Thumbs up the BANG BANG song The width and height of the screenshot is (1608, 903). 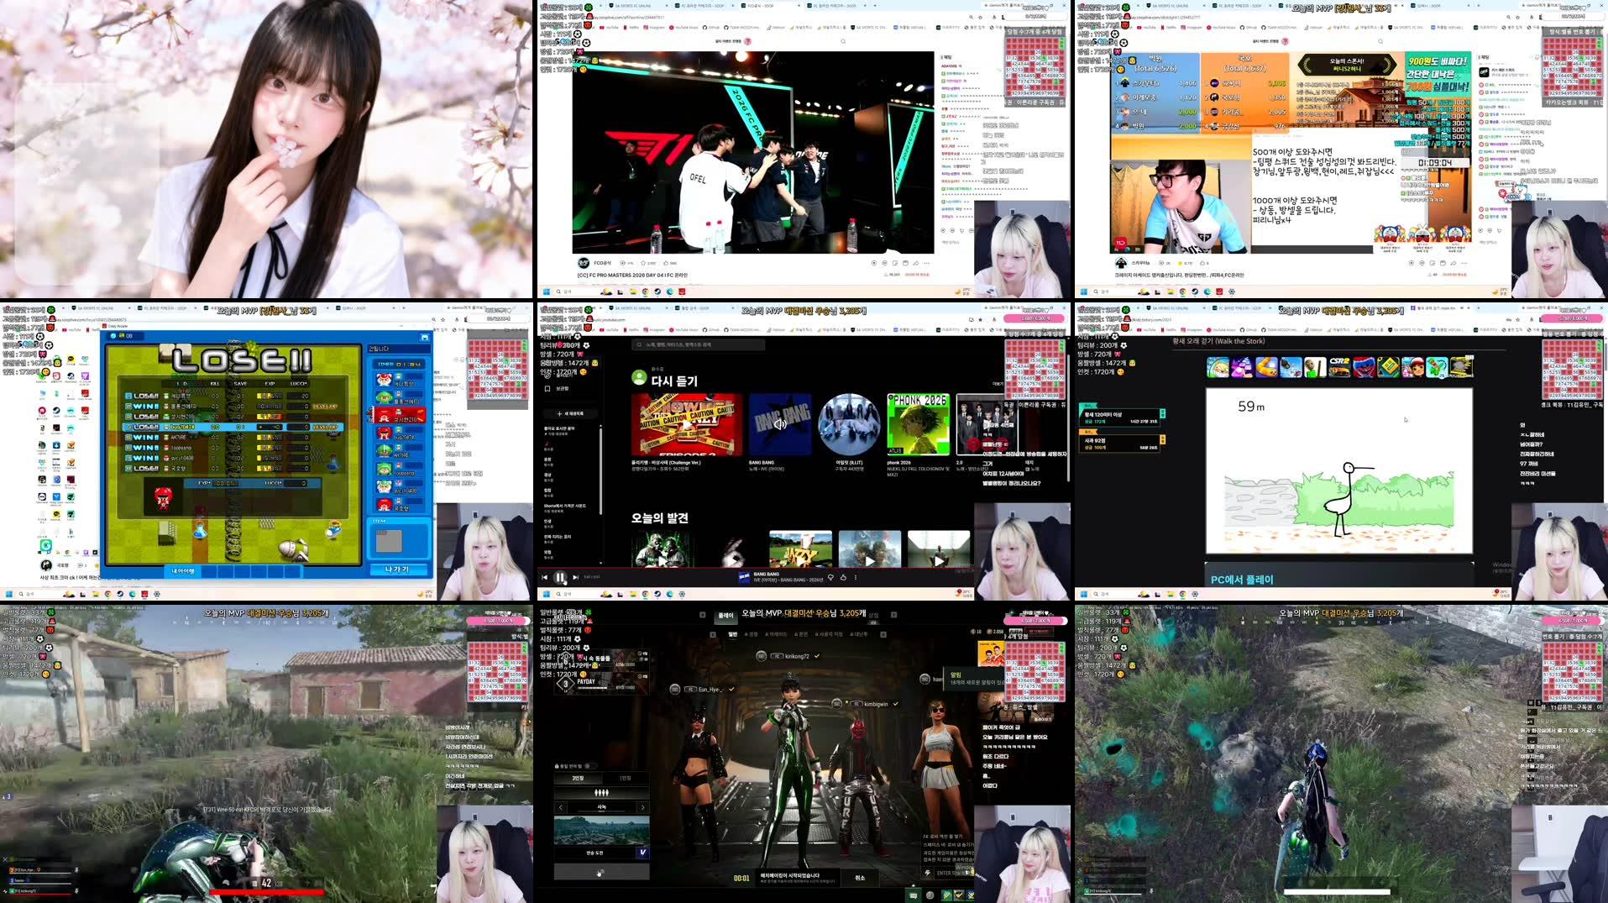844,578
